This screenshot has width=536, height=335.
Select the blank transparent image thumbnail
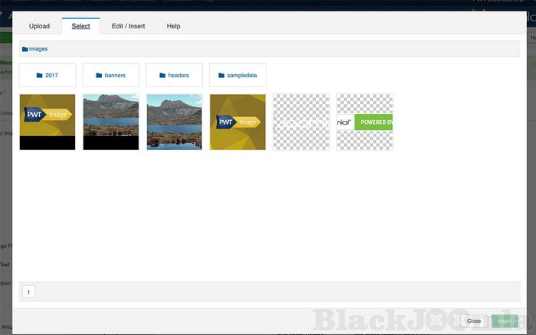pyautogui.click(x=301, y=122)
